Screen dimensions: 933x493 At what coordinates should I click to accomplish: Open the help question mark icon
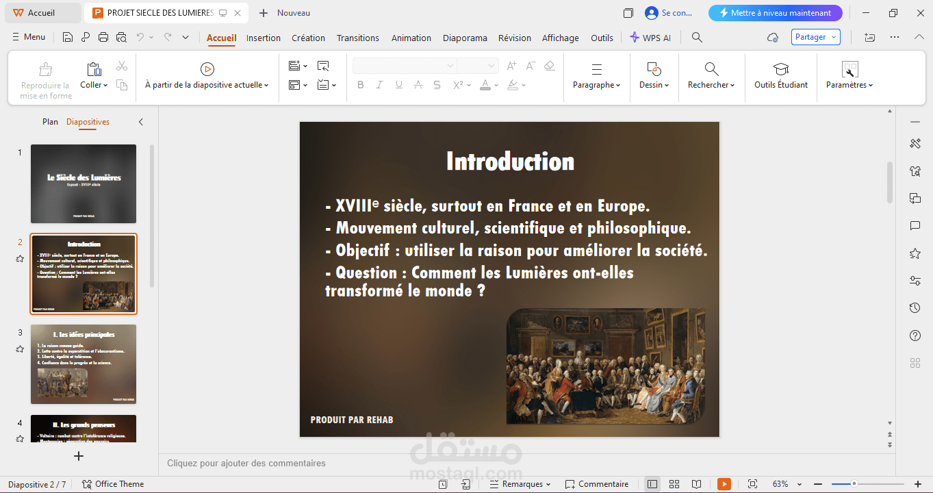point(915,336)
